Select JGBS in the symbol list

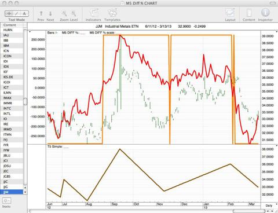[12, 177]
